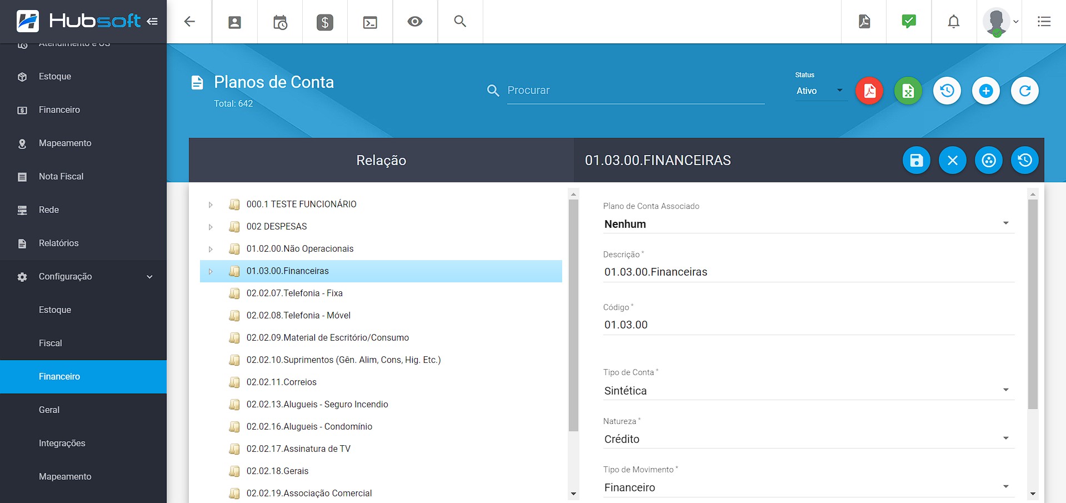
Task: Click scroll-down arrow of tree list
Action: [x=574, y=494]
